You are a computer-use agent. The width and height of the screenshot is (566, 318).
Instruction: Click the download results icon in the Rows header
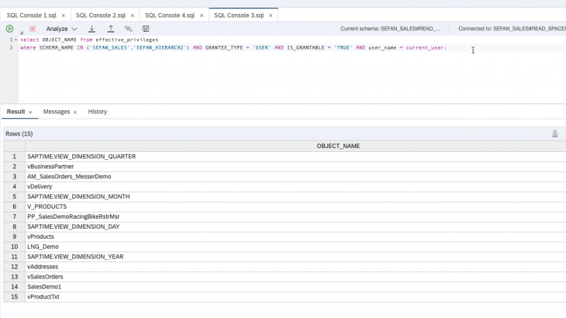tap(555, 134)
